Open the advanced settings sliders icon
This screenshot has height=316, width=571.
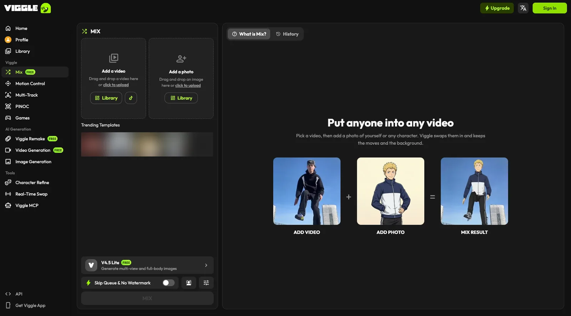206,283
